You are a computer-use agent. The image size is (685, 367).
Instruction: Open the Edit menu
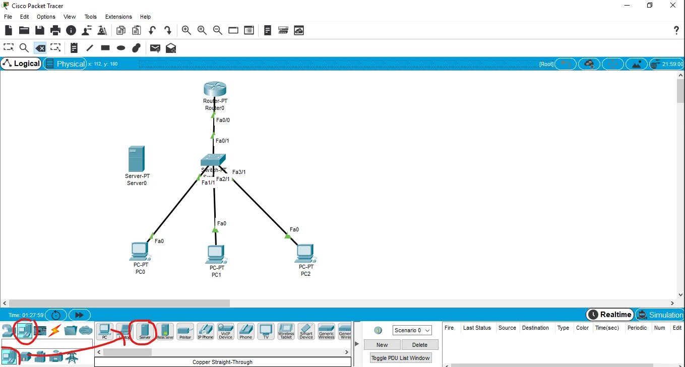24,17
